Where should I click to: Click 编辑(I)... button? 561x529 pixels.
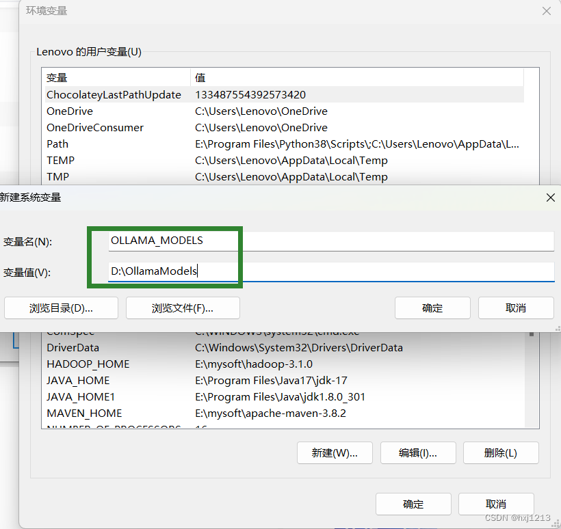tap(418, 453)
